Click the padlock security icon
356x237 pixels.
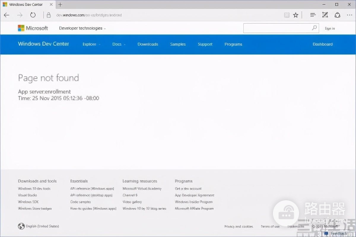[x=49, y=15]
